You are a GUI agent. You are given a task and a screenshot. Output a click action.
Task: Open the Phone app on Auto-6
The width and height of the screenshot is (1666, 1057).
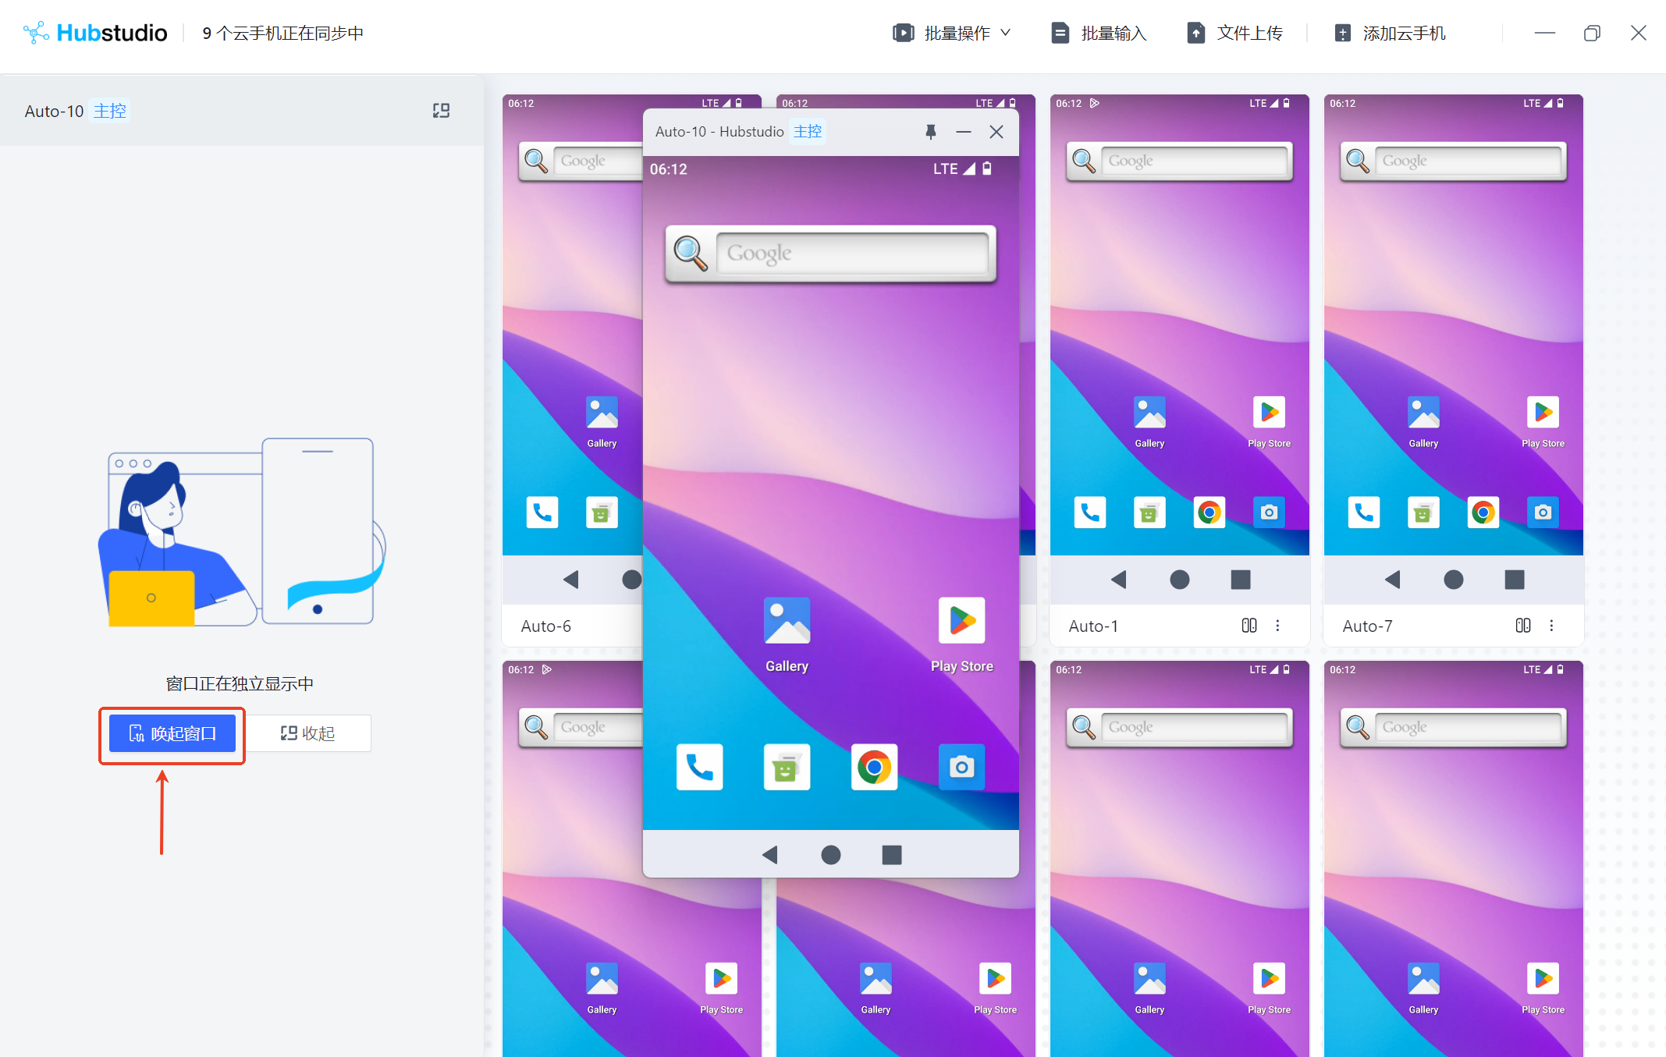click(542, 513)
